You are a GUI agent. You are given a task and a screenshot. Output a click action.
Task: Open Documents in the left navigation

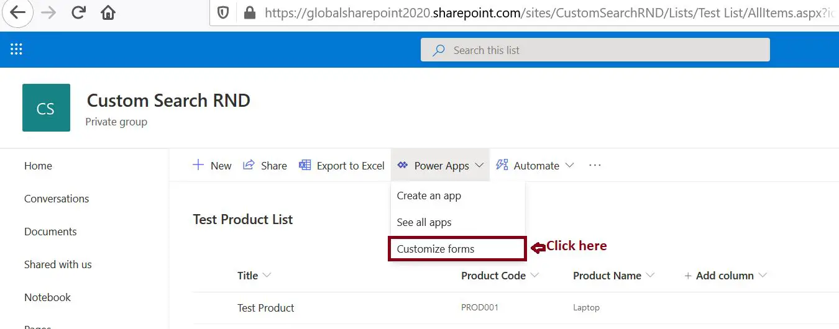(x=50, y=232)
